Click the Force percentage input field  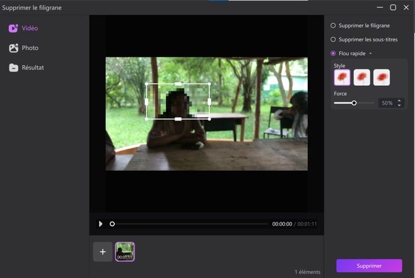387,103
